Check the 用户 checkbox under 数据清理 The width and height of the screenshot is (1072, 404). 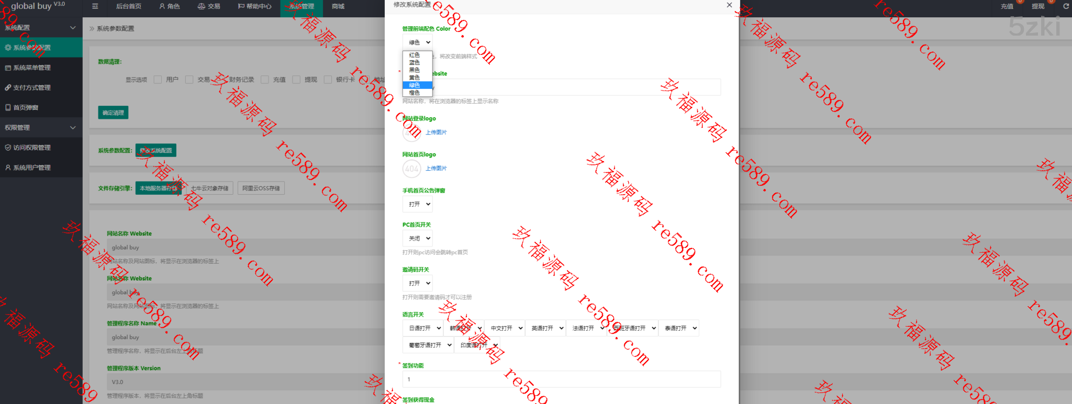coord(158,80)
